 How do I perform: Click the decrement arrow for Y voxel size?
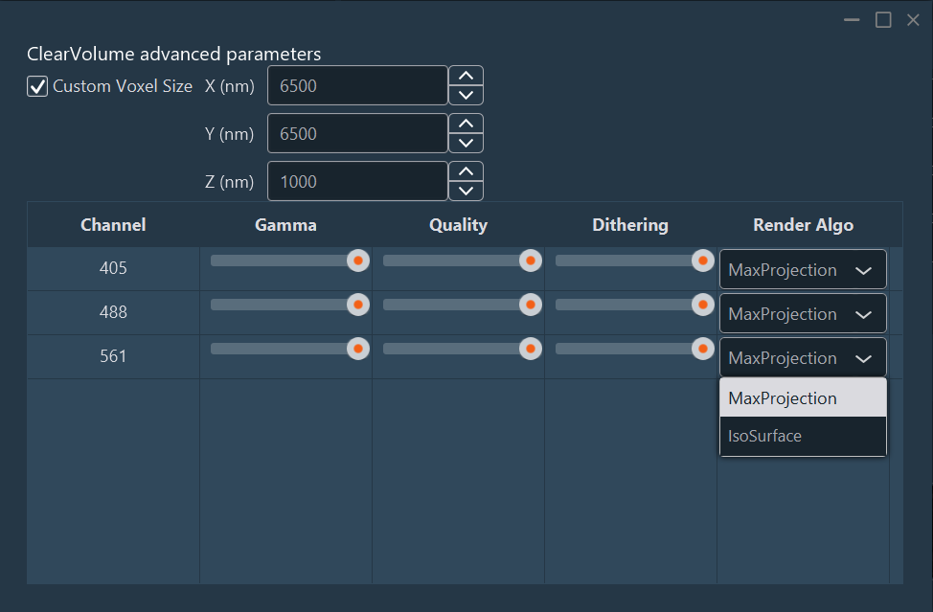click(x=466, y=143)
